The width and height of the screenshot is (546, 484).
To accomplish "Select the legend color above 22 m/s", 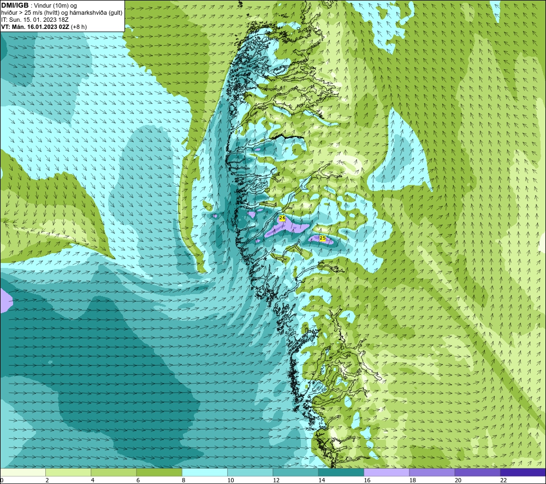I will [x=523, y=473].
